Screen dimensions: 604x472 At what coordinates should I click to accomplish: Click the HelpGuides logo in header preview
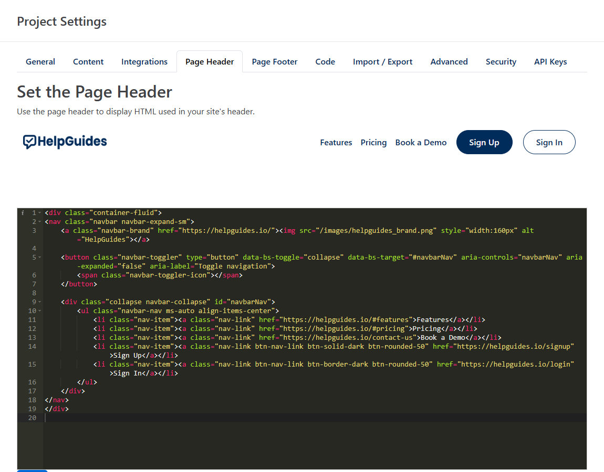[65, 142]
